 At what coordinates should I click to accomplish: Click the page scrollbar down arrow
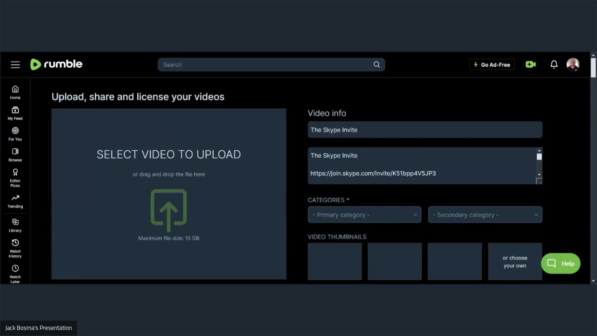593,281
